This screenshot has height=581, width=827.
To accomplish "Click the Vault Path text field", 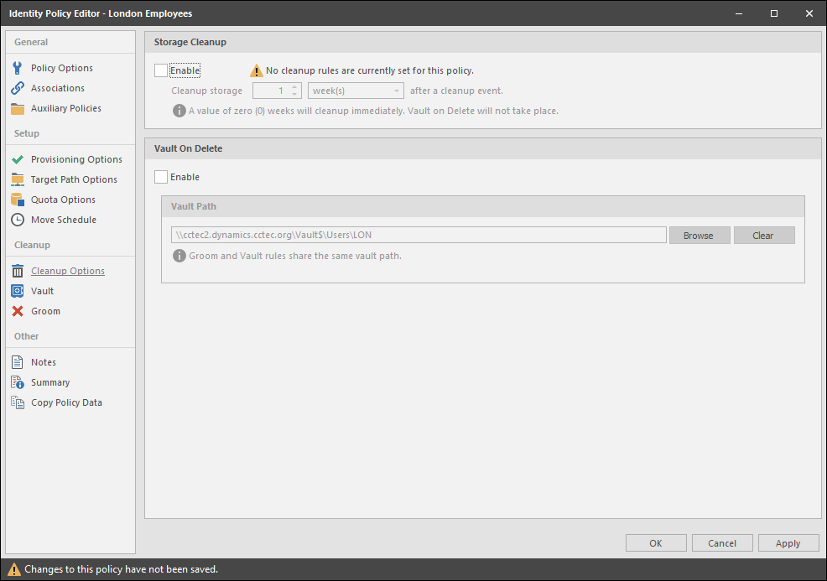I will (419, 235).
